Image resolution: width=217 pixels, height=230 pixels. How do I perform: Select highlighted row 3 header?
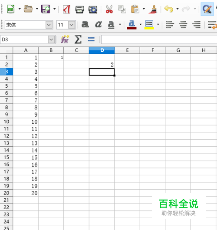click(x=7, y=72)
